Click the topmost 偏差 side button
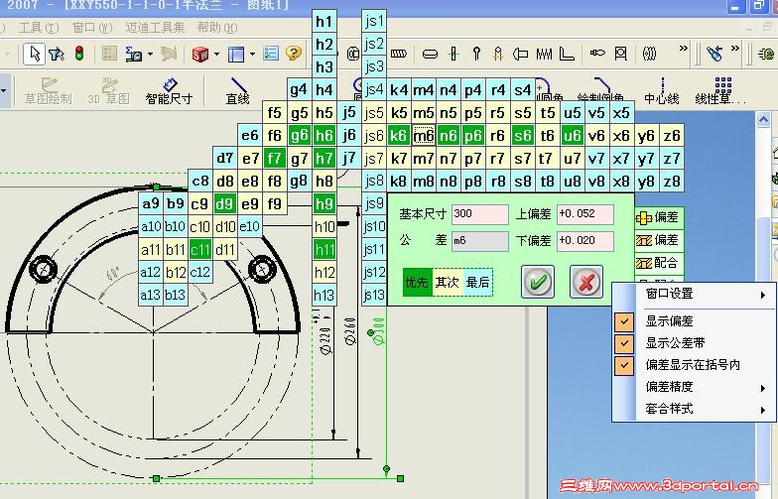The height and width of the screenshot is (499, 778). [x=657, y=217]
